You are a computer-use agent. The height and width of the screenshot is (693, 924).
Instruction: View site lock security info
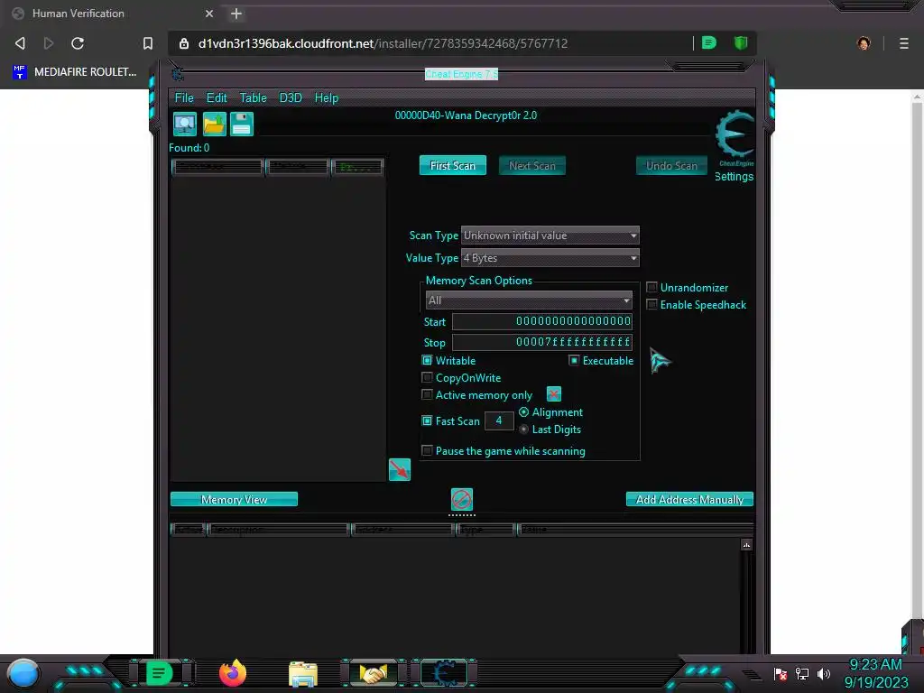(184, 43)
